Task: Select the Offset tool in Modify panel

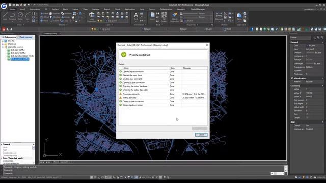Action: [x=44, y=17]
